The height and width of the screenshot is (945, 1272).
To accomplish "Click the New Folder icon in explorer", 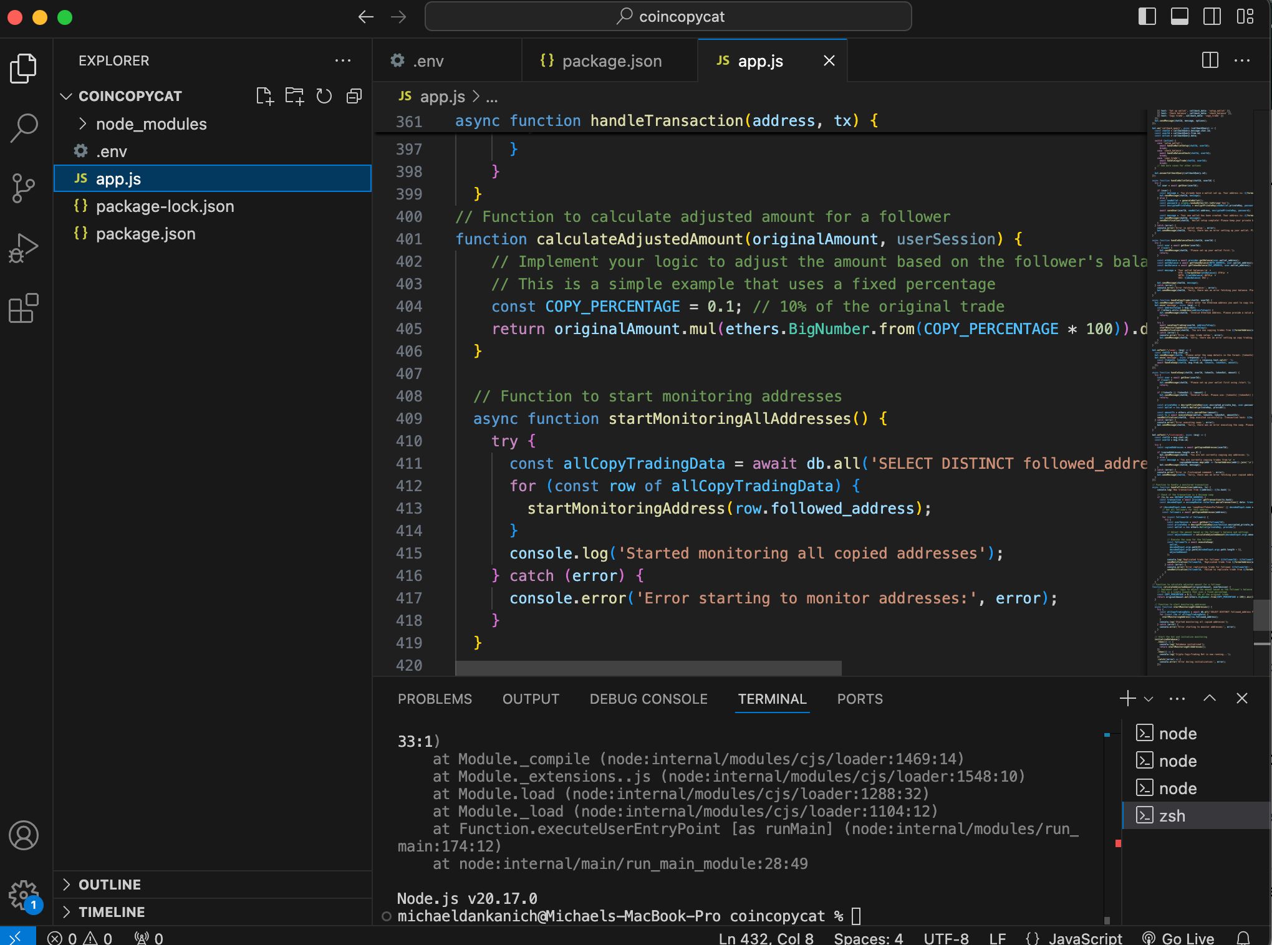I will pos(294,96).
